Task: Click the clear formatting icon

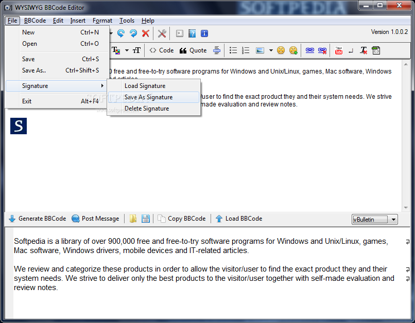Action: pyautogui.click(x=364, y=50)
